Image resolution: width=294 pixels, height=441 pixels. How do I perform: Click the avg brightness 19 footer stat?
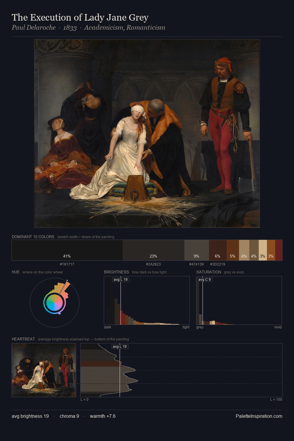click(x=30, y=416)
